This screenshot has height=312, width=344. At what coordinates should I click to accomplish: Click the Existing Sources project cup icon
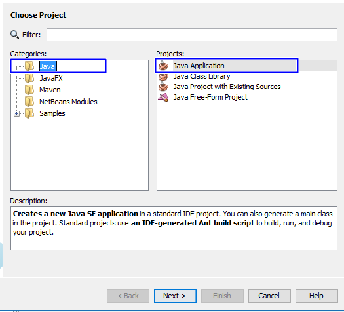pyautogui.click(x=163, y=87)
